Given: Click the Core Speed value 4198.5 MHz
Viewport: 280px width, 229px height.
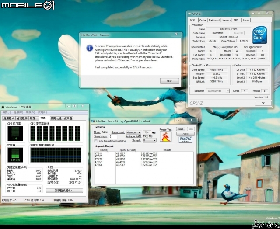Looking at the screenshot, I should [217, 70].
